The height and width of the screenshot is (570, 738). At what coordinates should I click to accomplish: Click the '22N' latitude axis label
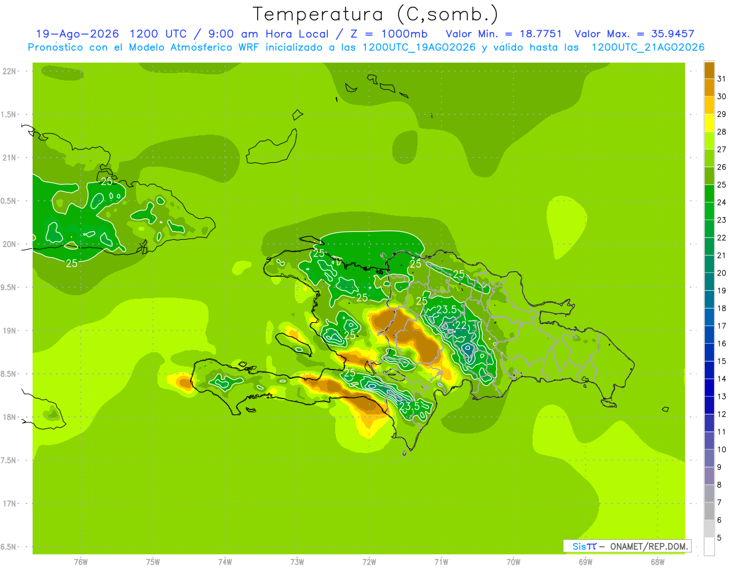[x=10, y=71]
